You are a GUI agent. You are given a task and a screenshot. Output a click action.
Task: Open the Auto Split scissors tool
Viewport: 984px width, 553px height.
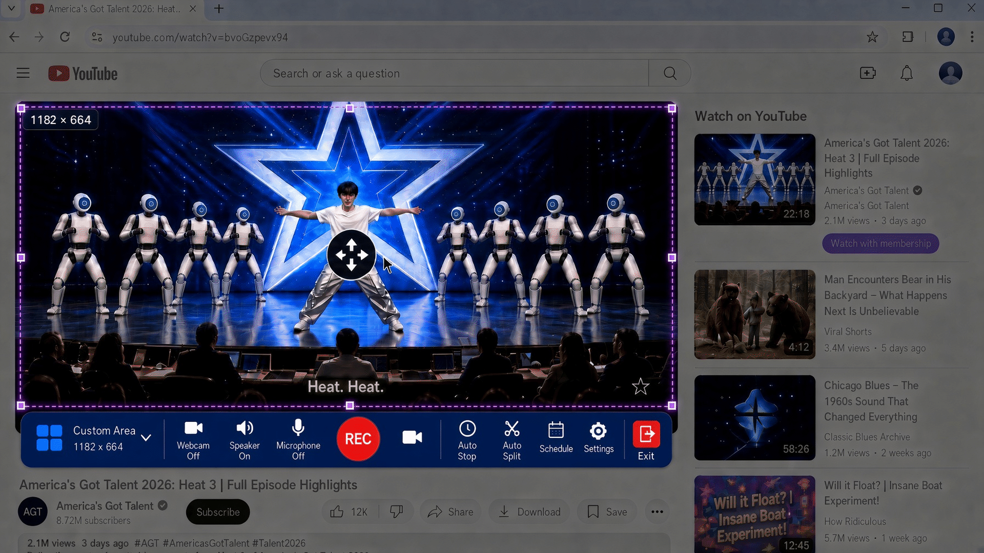[x=512, y=440]
